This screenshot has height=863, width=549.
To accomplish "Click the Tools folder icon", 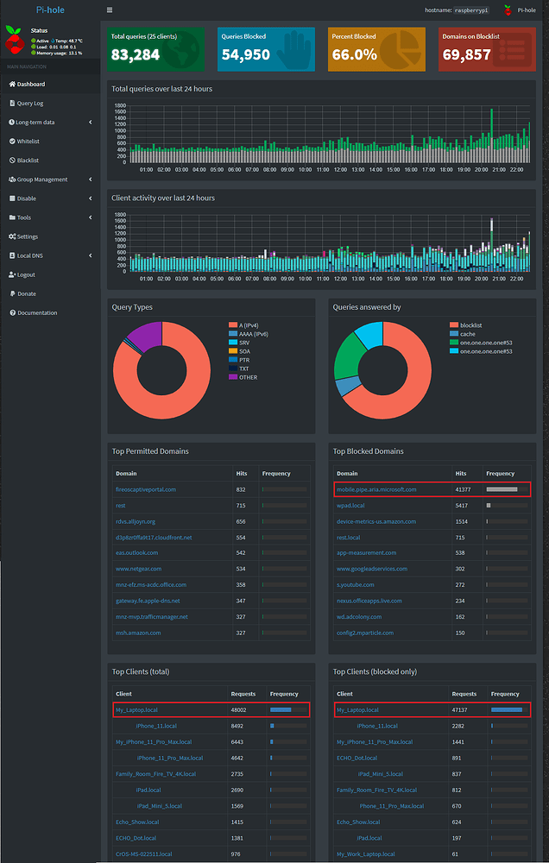I will click(x=12, y=217).
